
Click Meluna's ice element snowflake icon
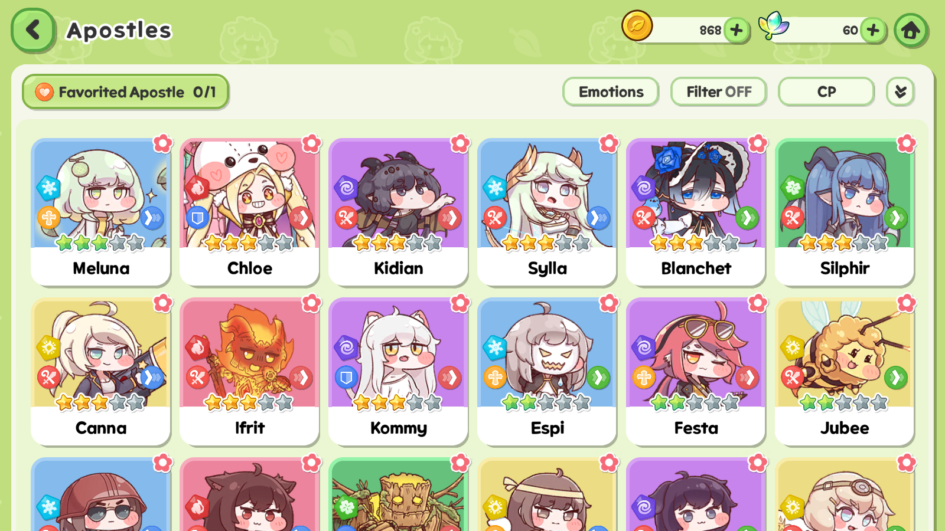[49, 188]
